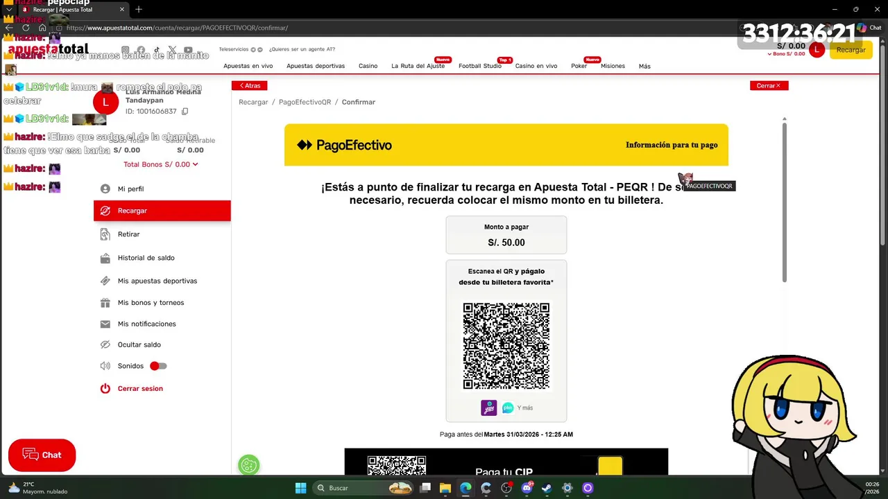This screenshot has height=499, width=888.
Task: Expand Bono S/ 0.00 in header
Action: (786, 54)
